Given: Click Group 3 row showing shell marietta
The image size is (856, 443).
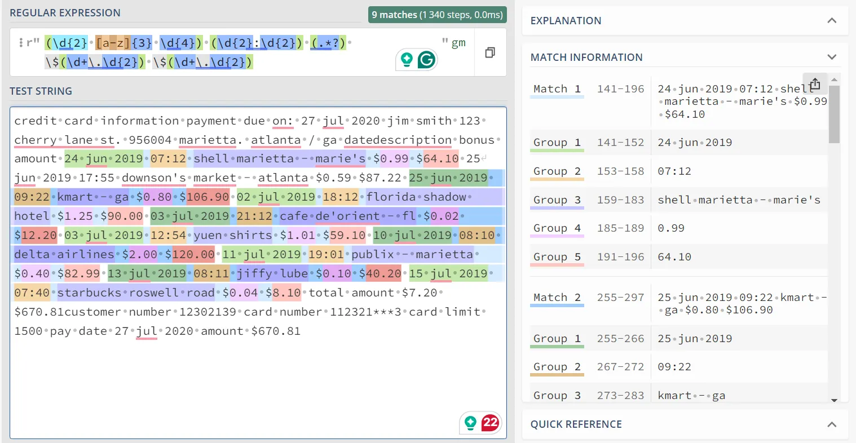Looking at the screenshot, I should (x=678, y=200).
